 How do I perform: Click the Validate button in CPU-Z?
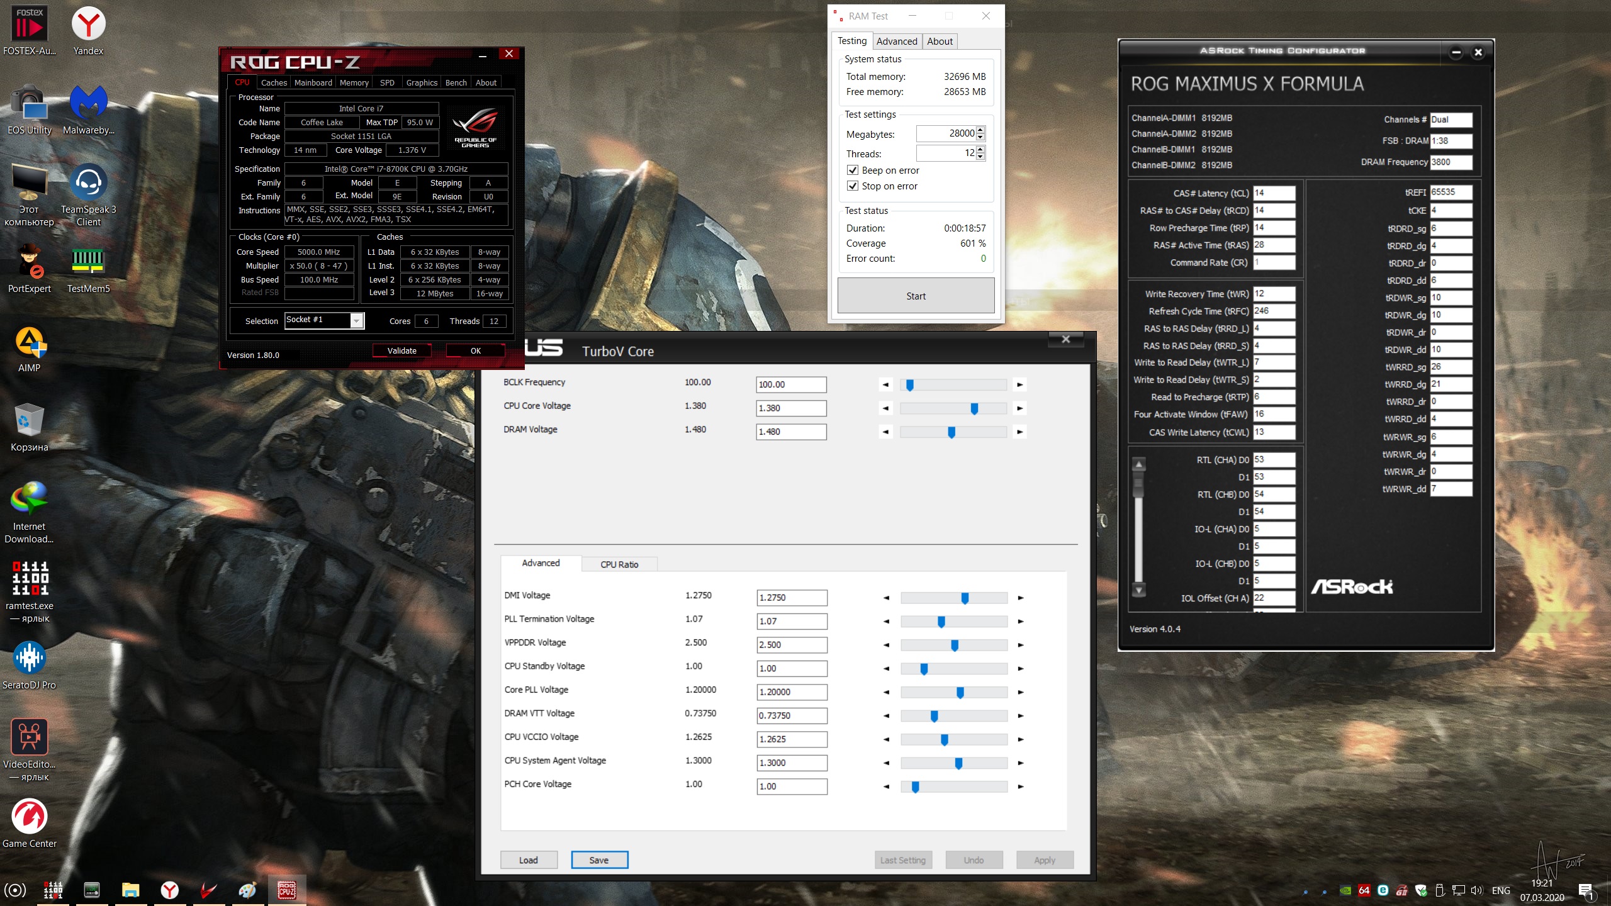click(x=401, y=351)
